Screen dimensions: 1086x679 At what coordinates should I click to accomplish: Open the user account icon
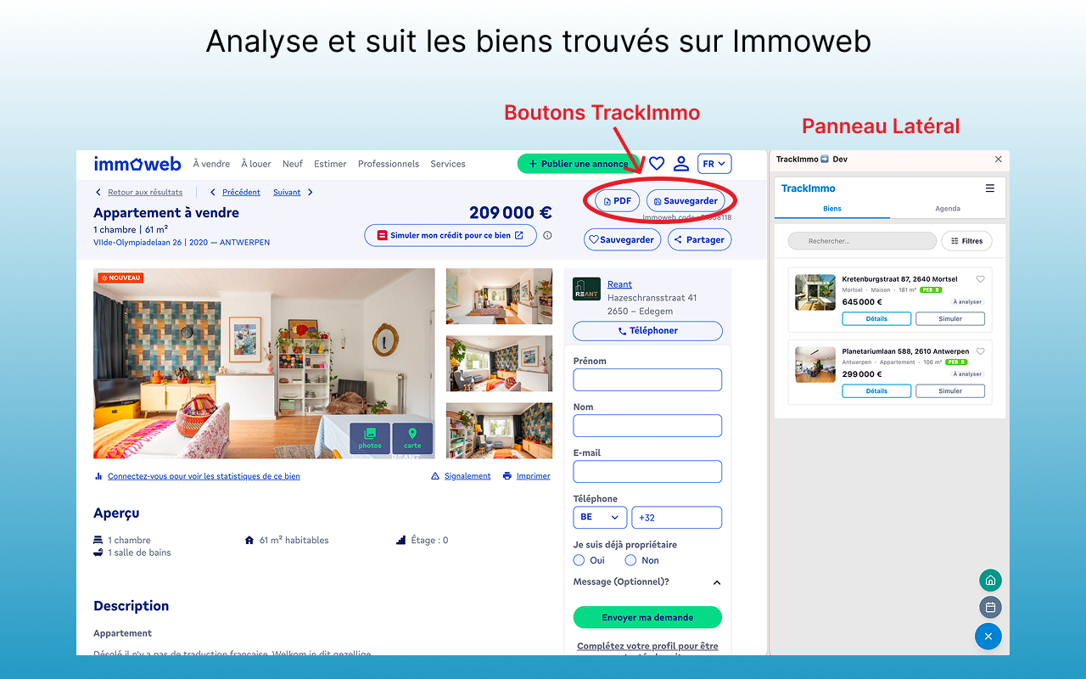coord(680,164)
